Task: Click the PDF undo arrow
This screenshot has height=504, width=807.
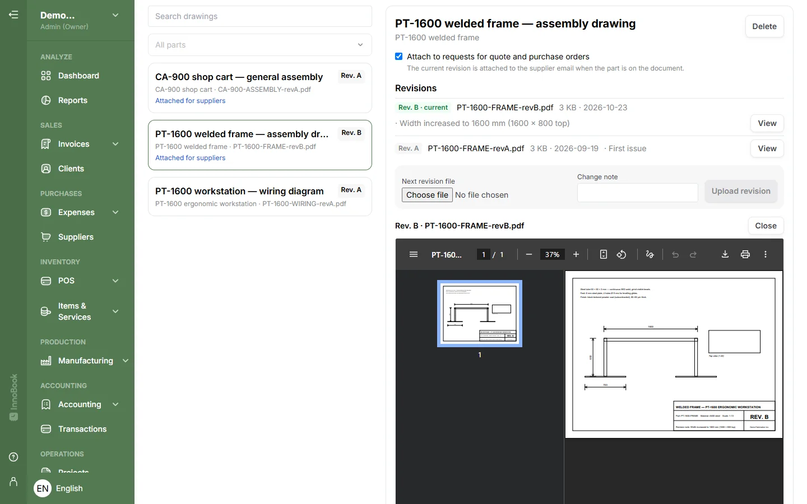Action: (x=675, y=254)
